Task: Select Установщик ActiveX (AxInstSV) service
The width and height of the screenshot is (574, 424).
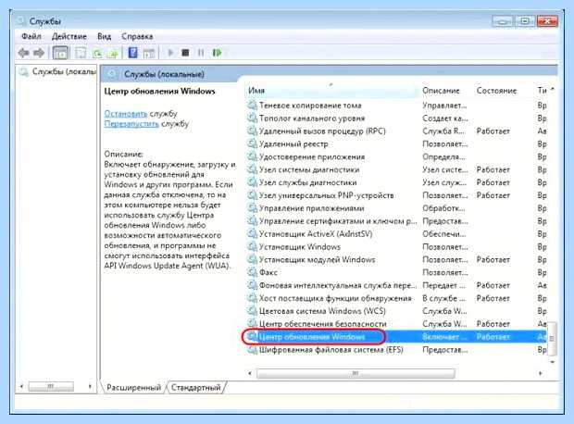Action: click(x=395, y=234)
